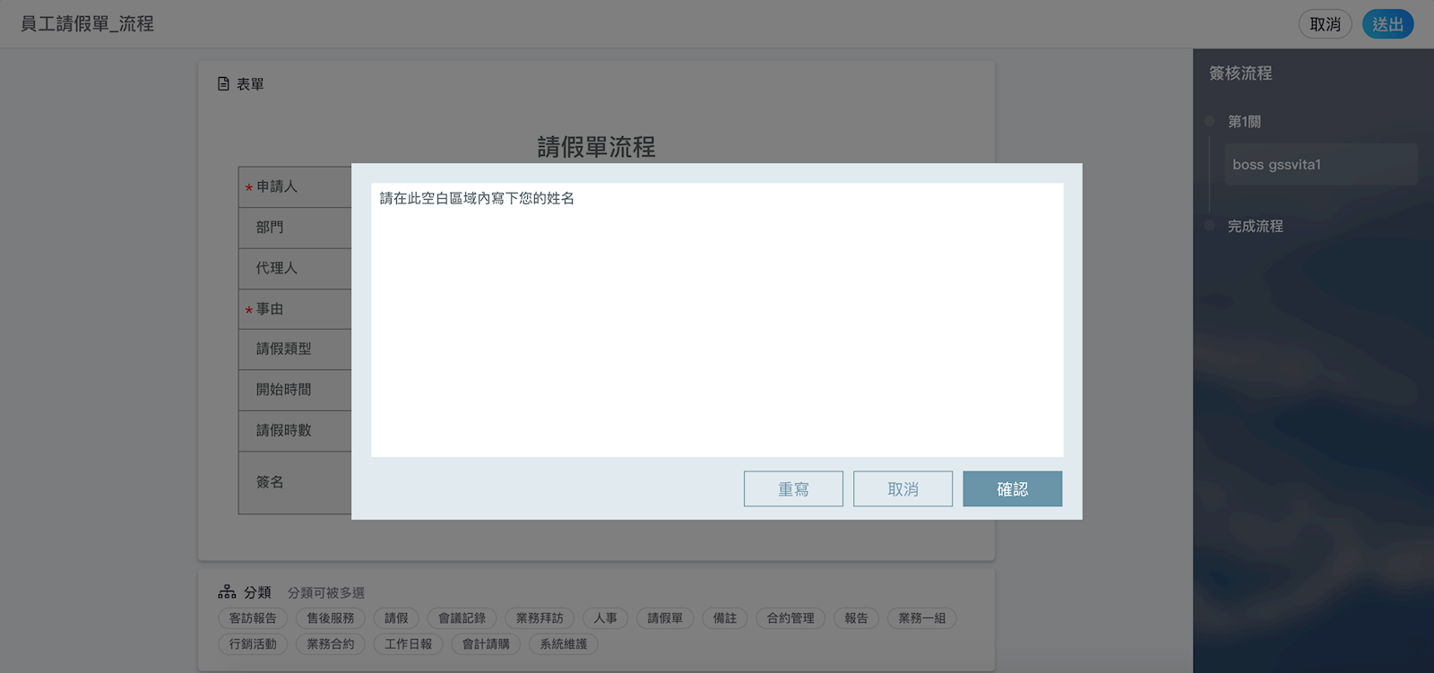Click the document icon beside 表單
The height and width of the screenshot is (673, 1434).
point(223,84)
